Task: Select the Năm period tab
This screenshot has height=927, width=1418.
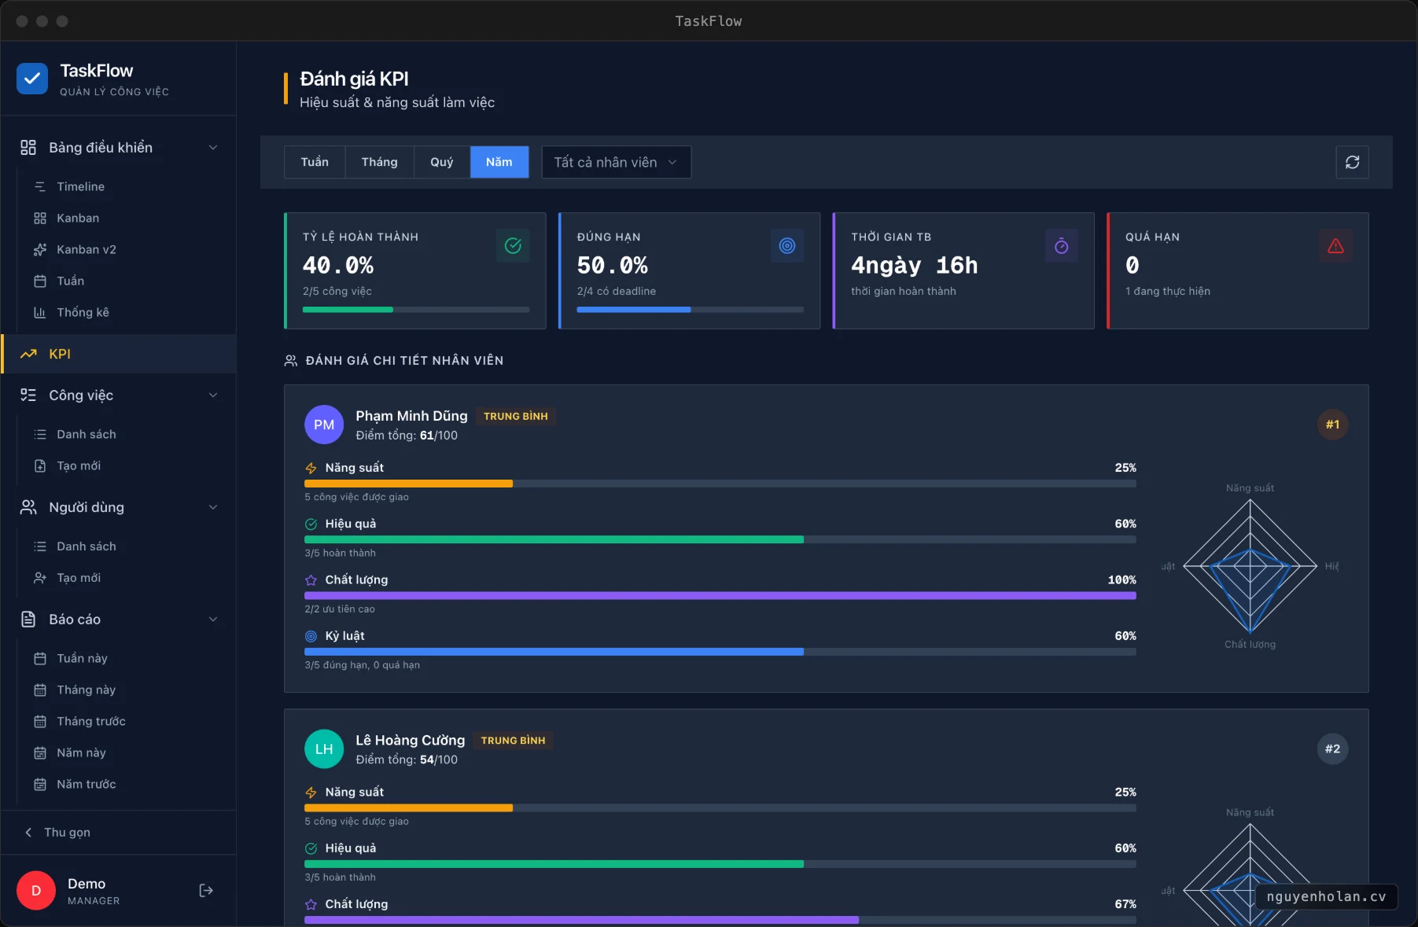Action: point(499,162)
